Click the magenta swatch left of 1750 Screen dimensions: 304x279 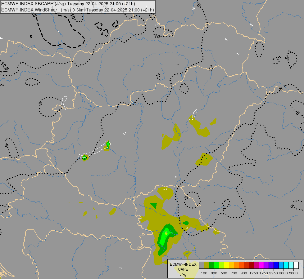click(x=261, y=265)
